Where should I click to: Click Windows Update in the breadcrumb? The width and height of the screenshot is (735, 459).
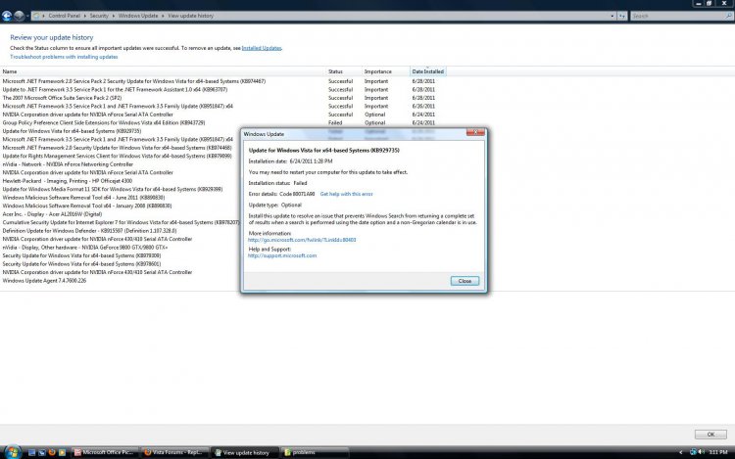click(x=138, y=16)
